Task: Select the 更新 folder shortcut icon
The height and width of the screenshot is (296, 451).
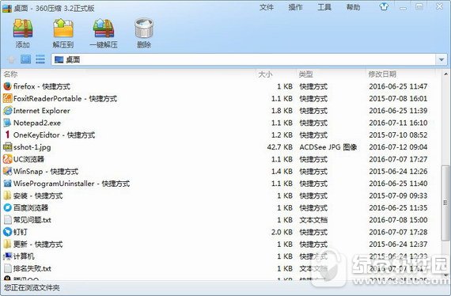Action: coord(7,244)
